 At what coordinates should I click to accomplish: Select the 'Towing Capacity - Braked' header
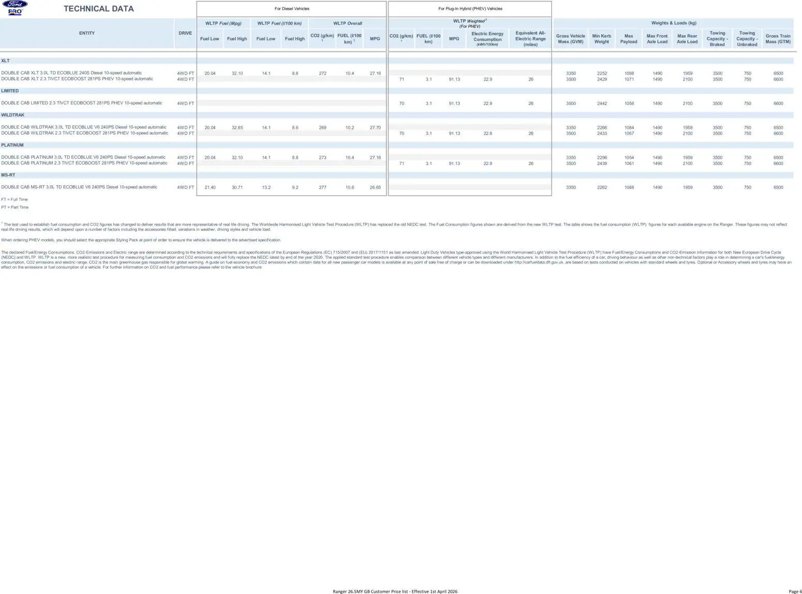pos(717,39)
